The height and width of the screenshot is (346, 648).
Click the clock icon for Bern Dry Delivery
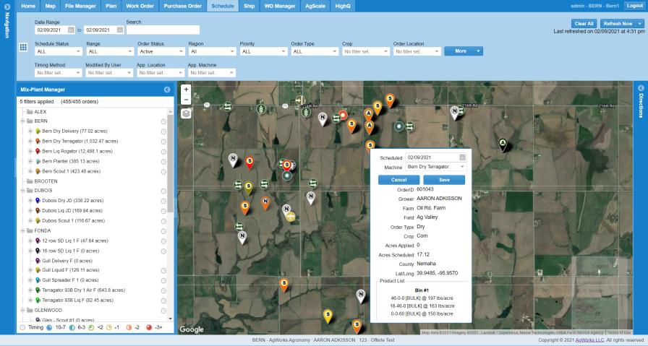[163, 131]
